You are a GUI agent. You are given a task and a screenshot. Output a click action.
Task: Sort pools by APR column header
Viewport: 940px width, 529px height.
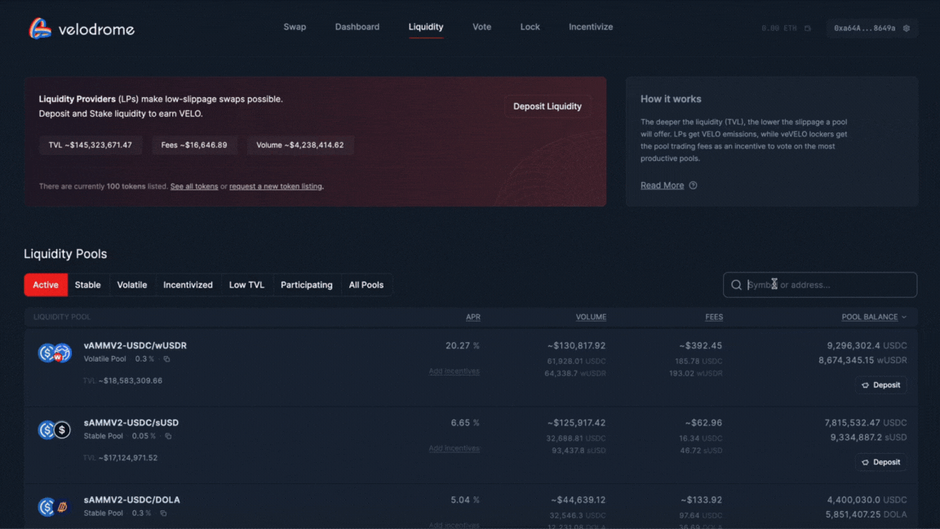tap(472, 317)
